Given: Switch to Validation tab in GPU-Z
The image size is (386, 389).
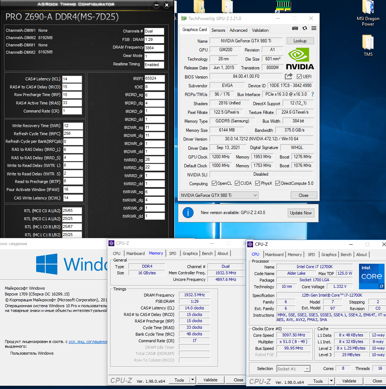Looking at the screenshot, I should tap(260, 30).
